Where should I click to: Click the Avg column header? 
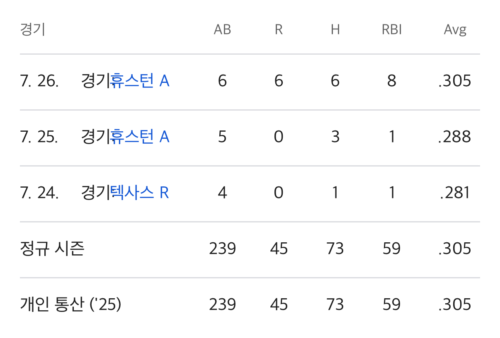455,30
